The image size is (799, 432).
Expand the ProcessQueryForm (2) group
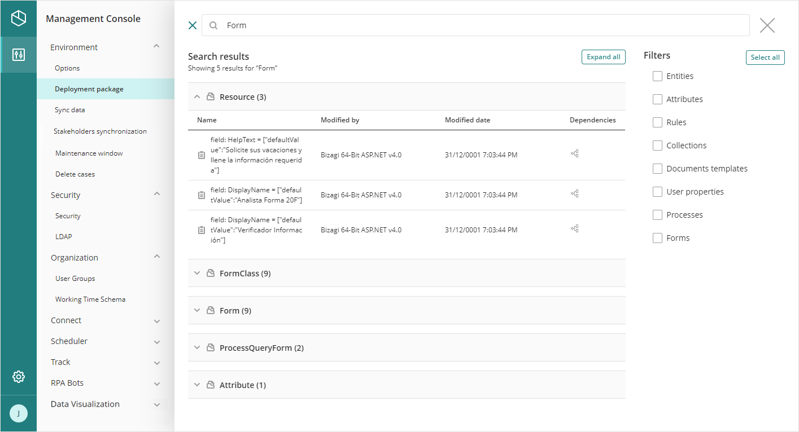click(197, 347)
